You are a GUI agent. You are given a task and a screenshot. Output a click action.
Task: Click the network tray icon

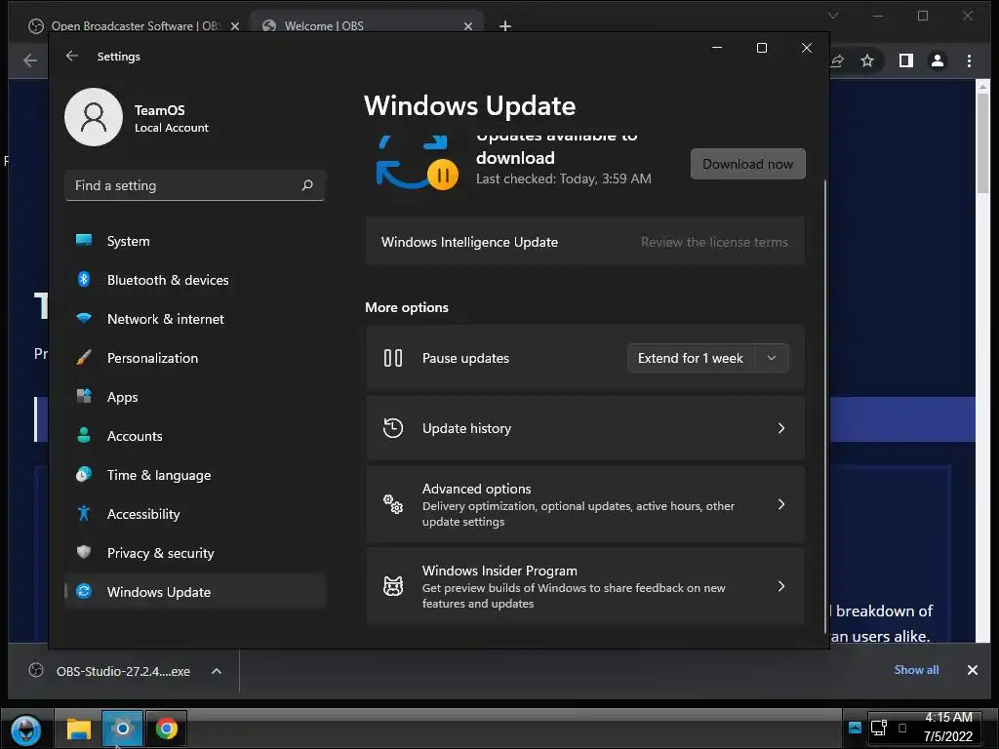pos(879,728)
